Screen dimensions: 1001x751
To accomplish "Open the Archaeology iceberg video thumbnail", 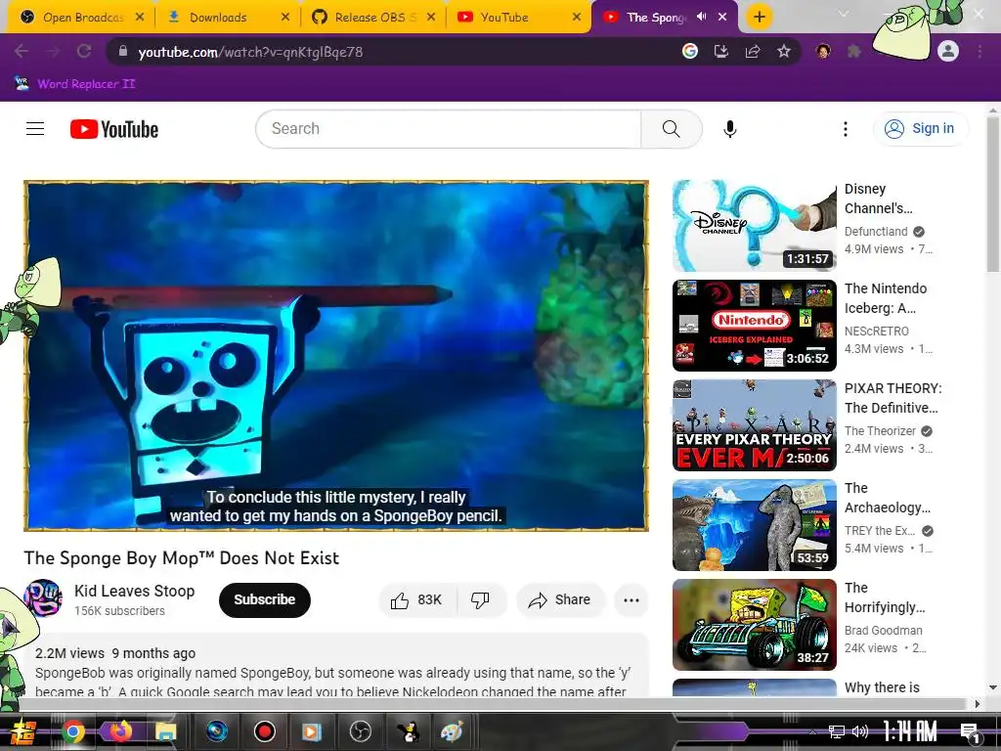I will tap(754, 524).
